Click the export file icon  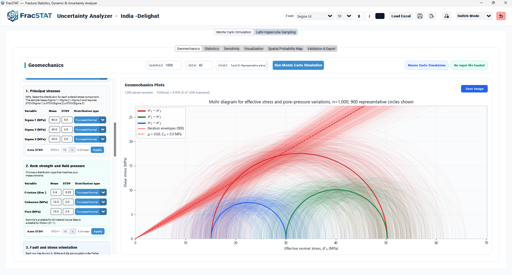(x=432, y=16)
